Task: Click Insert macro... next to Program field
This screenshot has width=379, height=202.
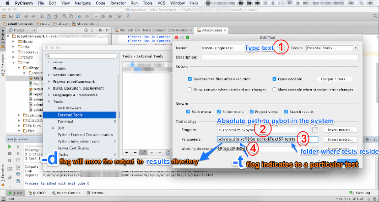Action: 341,130
